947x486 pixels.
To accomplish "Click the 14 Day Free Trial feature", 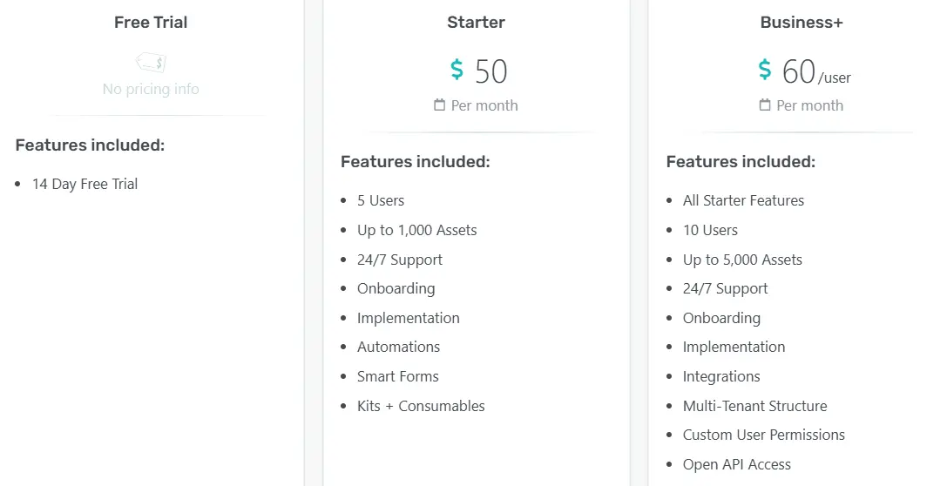I will pos(85,184).
